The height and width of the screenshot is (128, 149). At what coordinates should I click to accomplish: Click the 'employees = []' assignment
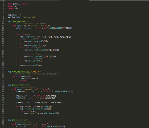click(x=15, y=15)
